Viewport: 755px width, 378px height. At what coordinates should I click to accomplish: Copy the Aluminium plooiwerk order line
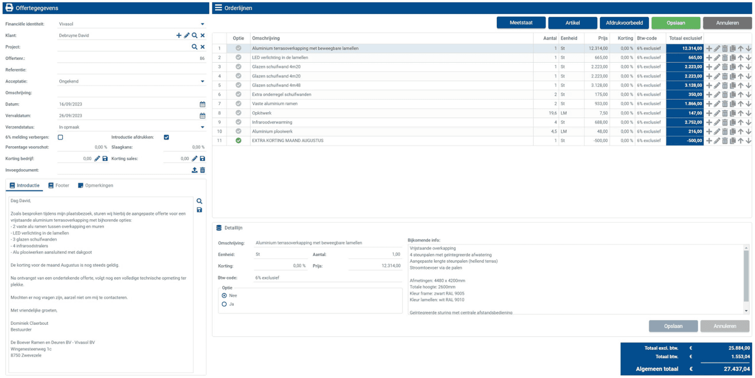(x=733, y=131)
